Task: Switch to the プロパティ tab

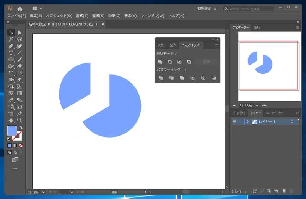Action: [239, 113]
